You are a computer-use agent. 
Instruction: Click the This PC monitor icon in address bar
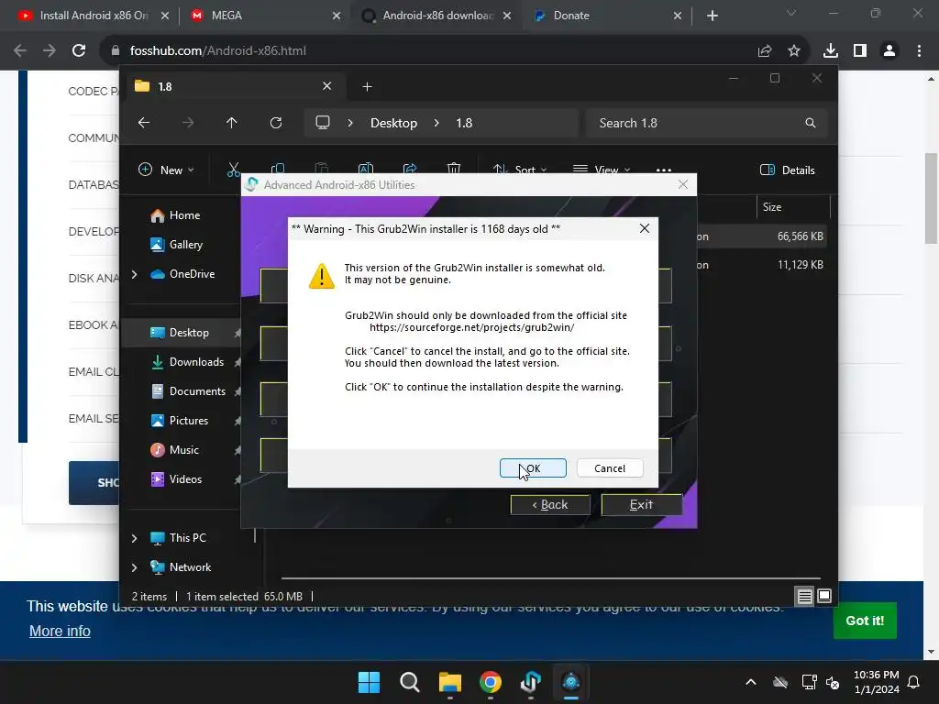(323, 123)
